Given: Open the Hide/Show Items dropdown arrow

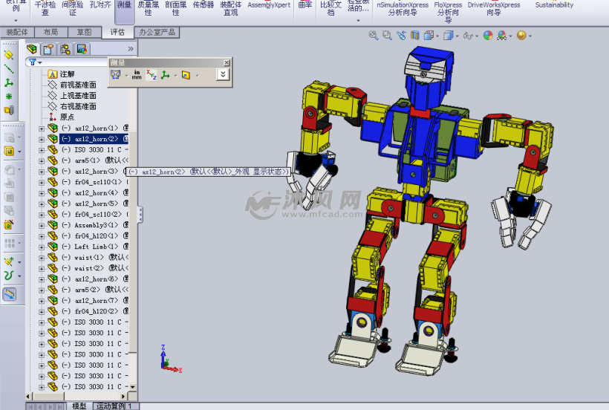Looking at the screenshot, I should click(477, 36).
